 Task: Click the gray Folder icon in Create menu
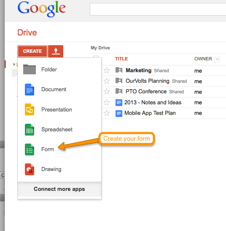(30, 69)
